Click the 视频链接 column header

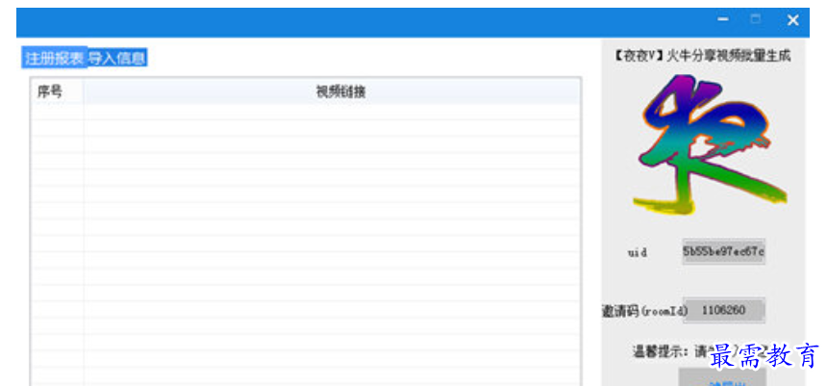pyautogui.click(x=333, y=91)
